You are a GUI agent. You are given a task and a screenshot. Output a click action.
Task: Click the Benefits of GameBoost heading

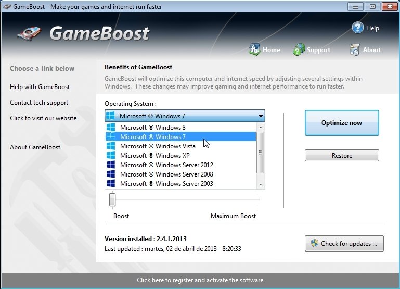point(138,67)
